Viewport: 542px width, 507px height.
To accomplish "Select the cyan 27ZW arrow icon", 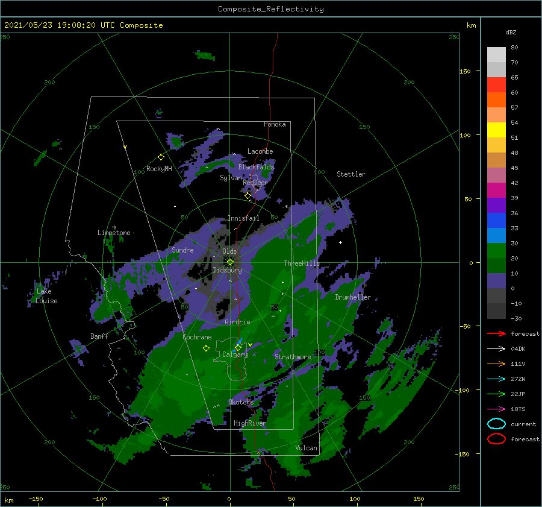I will point(496,379).
